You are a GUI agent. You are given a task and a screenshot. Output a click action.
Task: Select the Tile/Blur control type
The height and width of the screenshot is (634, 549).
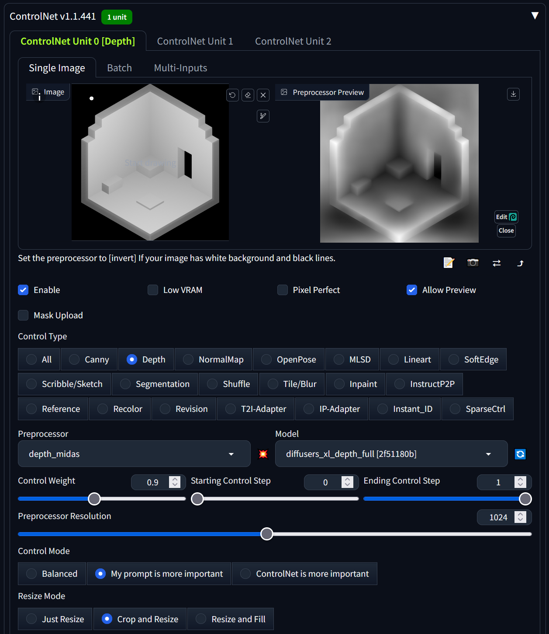coord(292,384)
